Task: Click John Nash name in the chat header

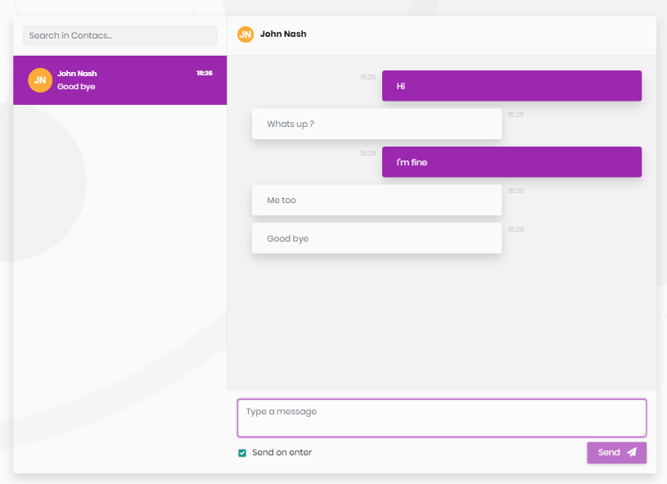Action: click(x=283, y=34)
